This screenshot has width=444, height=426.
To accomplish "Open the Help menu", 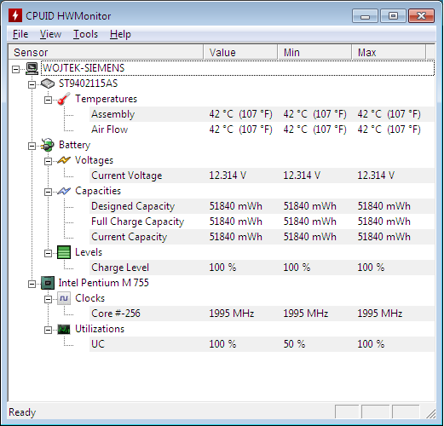I will pos(120,34).
